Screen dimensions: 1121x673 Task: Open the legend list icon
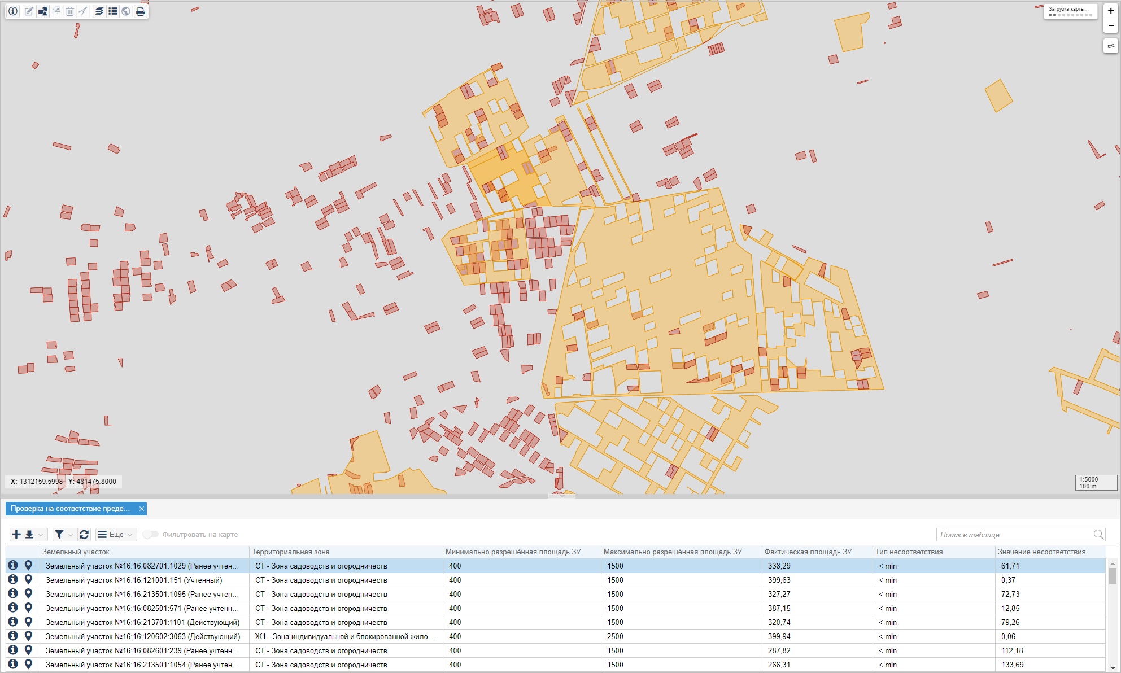coord(113,11)
